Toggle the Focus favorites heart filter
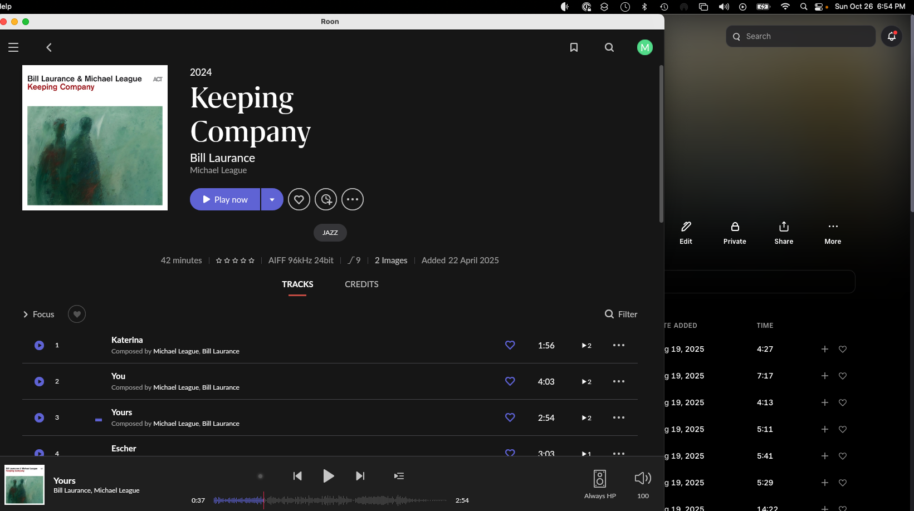 pos(77,315)
